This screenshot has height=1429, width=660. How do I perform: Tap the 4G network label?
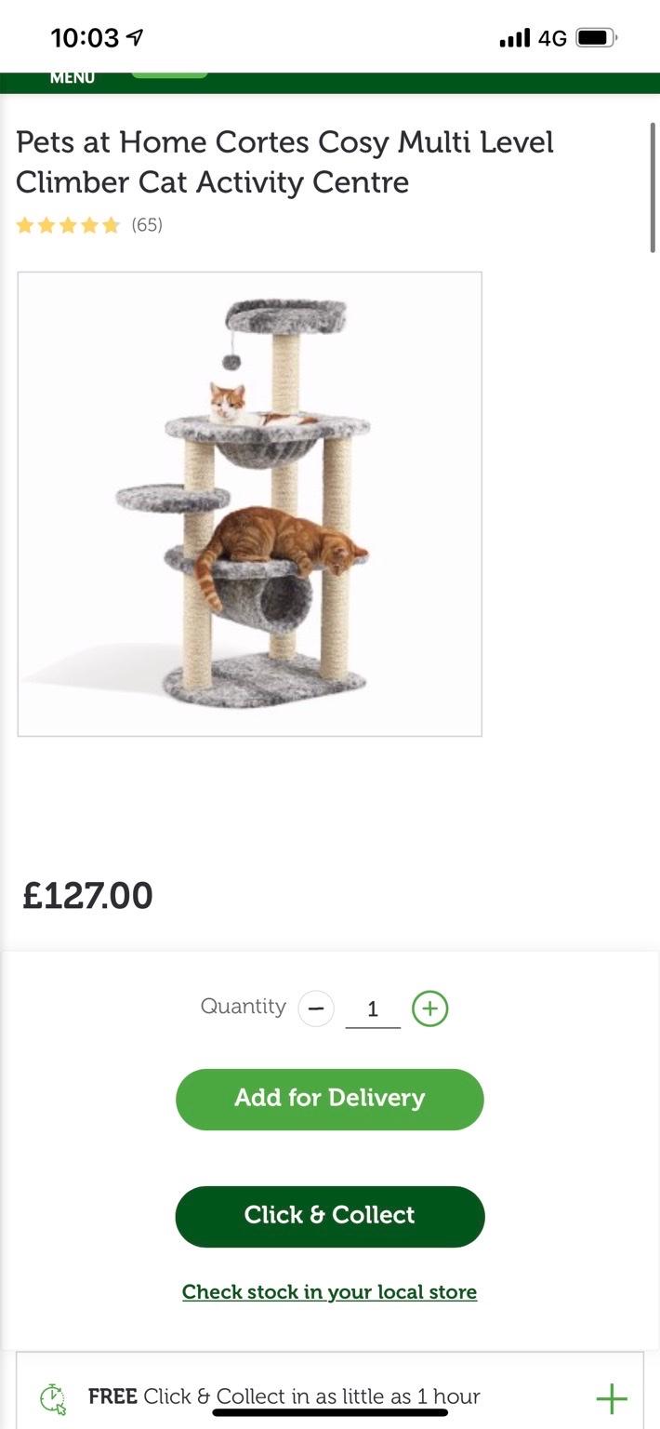(x=552, y=37)
